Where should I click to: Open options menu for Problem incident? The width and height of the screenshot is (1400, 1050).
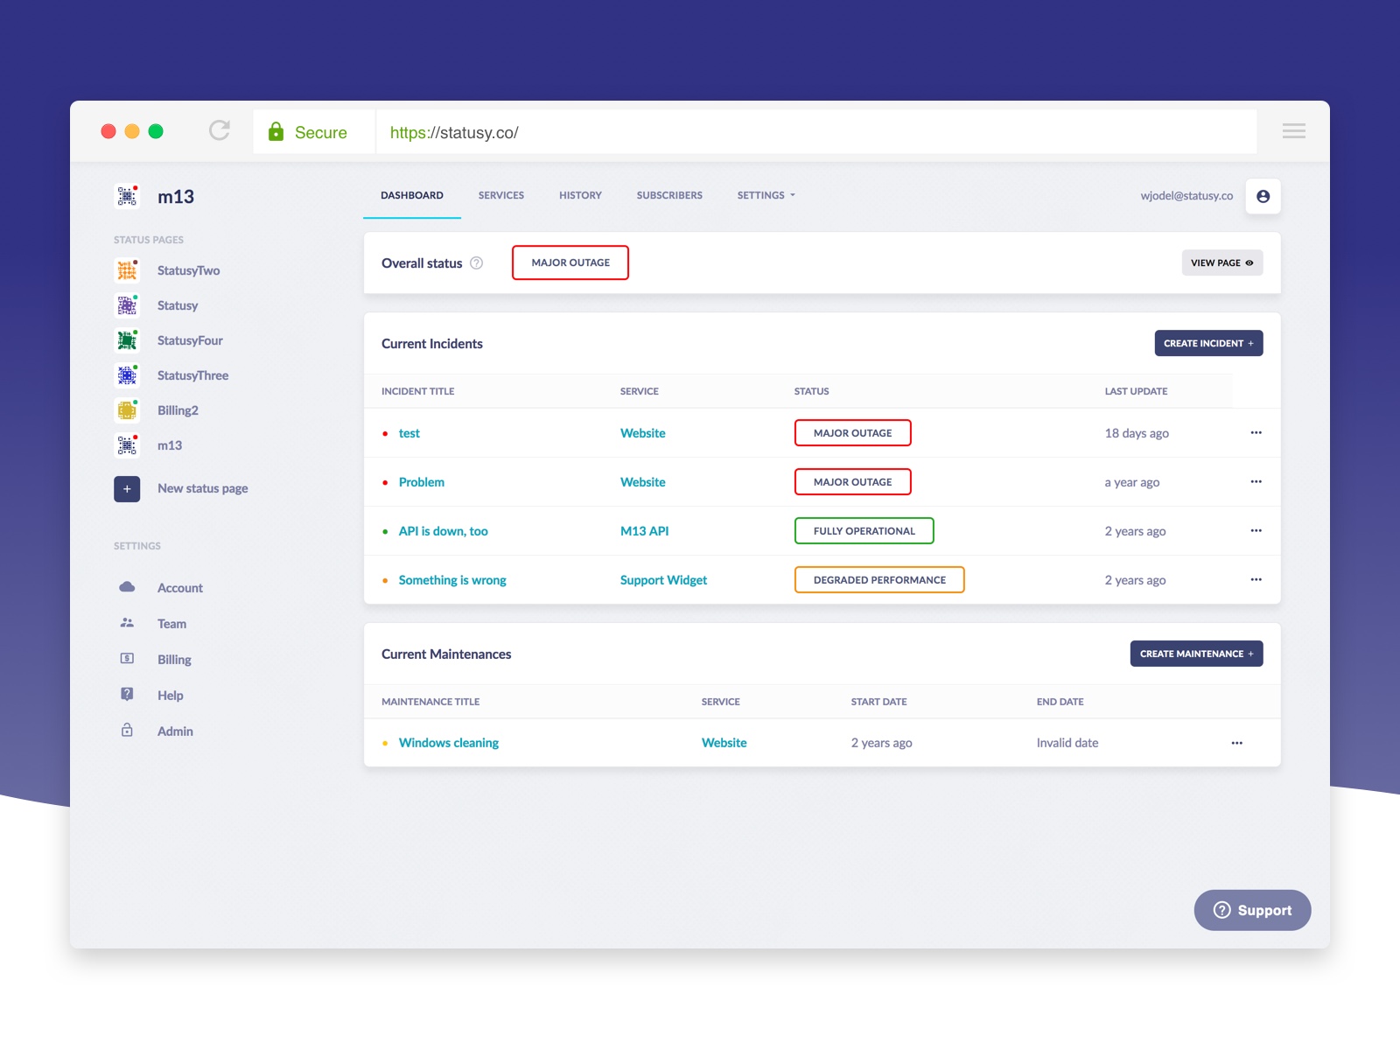[x=1256, y=482]
